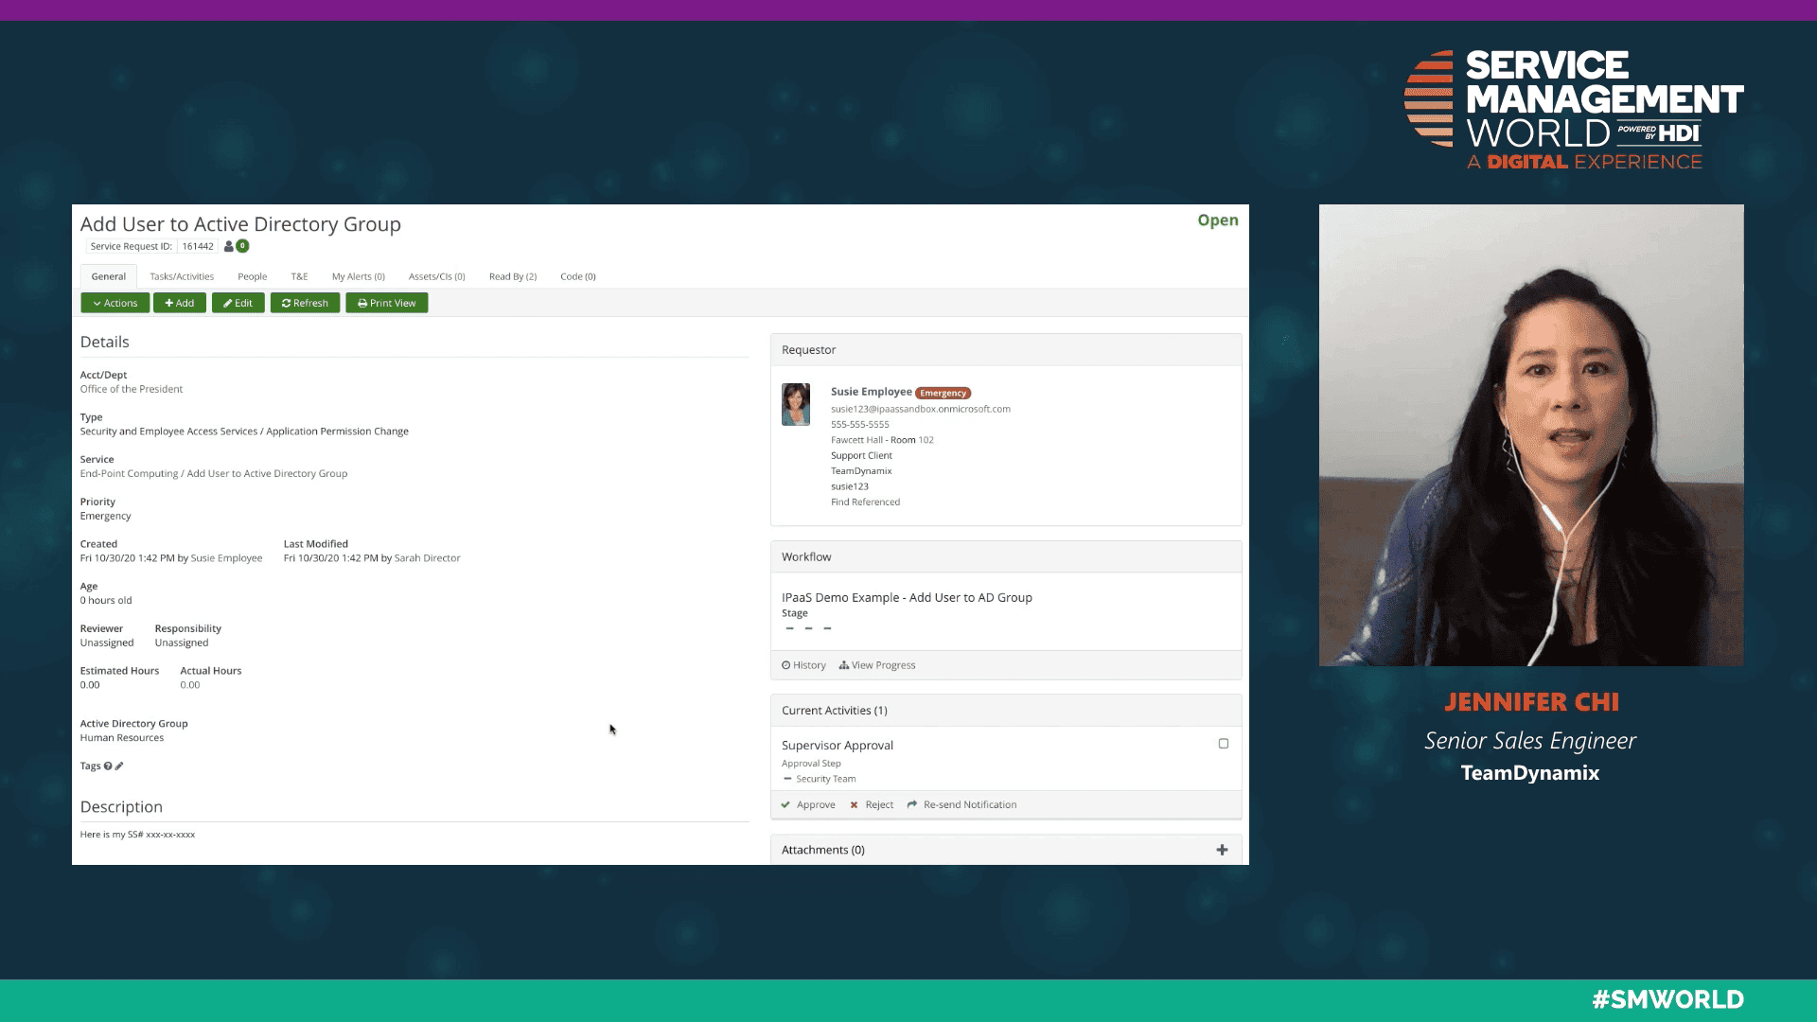This screenshot has width=1817, height=1022.
Task: Click the green zero count badge
Action: click(x=243, y=246)
